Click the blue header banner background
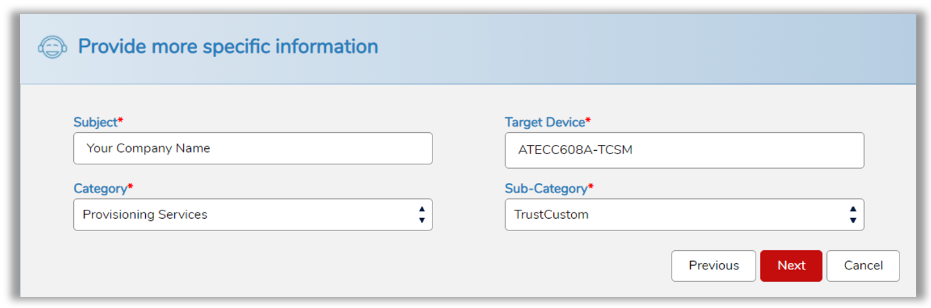This screenshot has height=308, width=931. (x=643, y=48)
